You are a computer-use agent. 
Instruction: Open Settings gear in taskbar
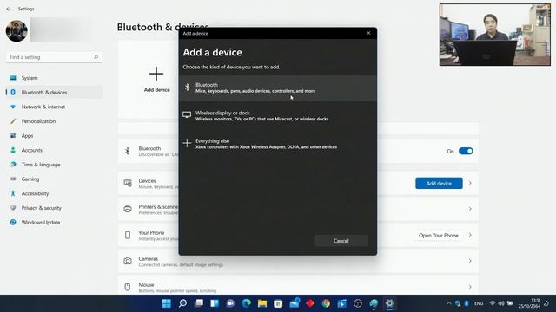click(x=390, y=303)
